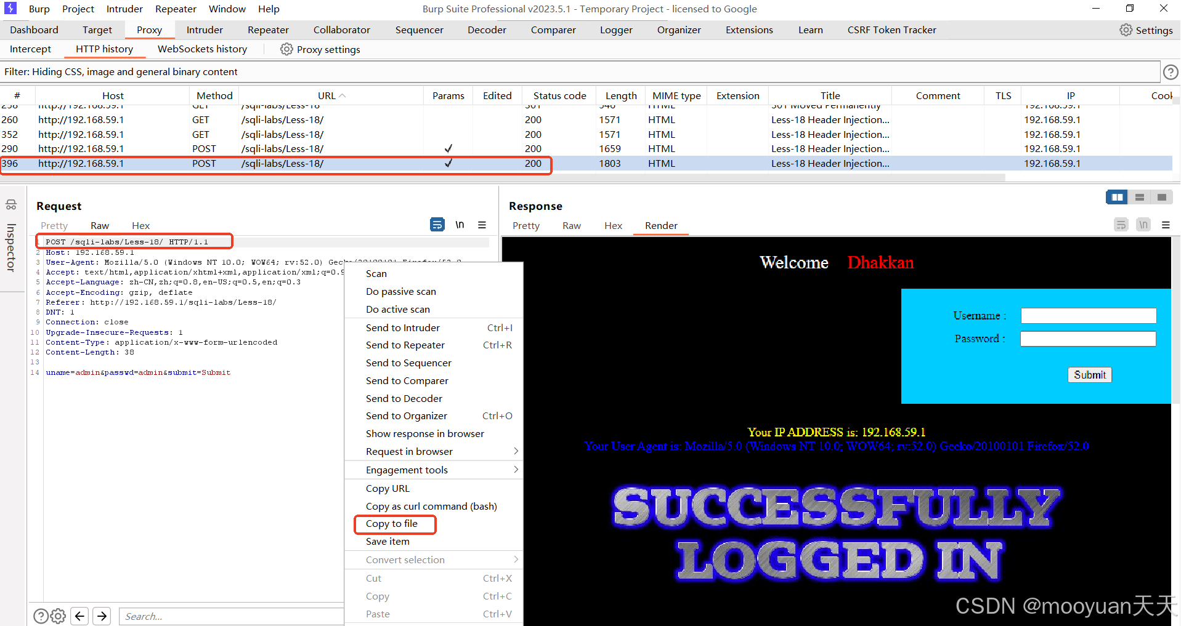Screen dimensions: 1181x626
Task: Sort by Status code column header
Action: 559,95
